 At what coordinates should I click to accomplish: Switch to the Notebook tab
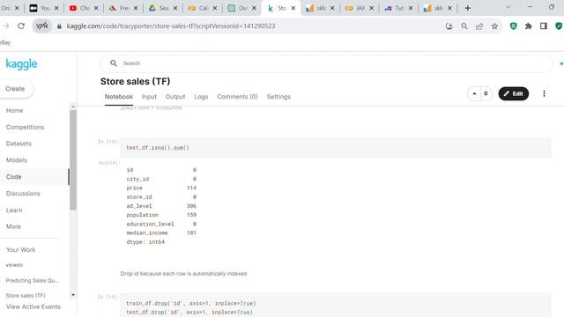(119, 97)
